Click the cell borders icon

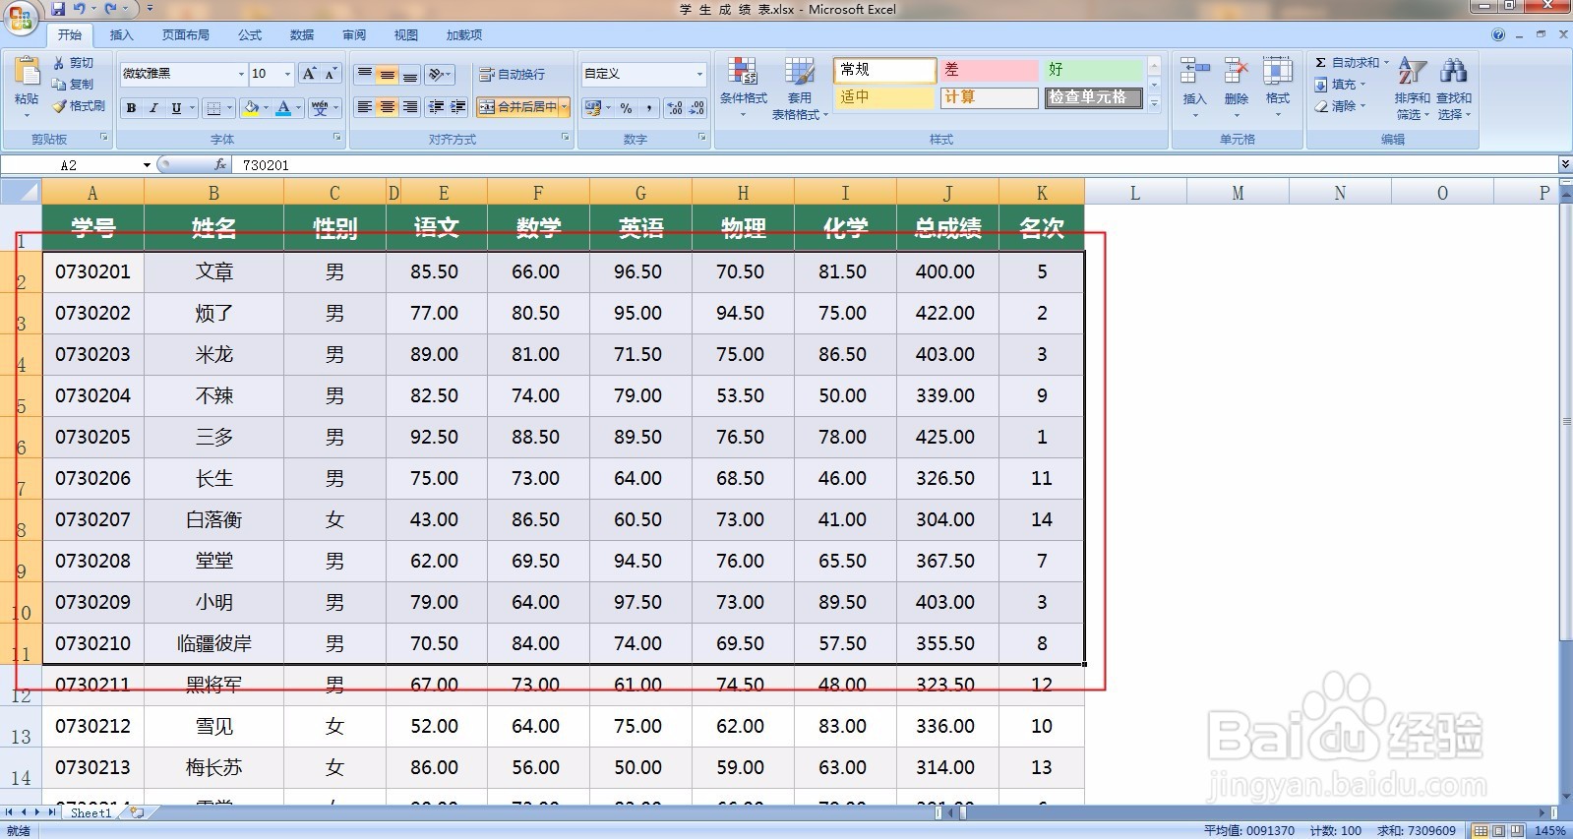213,108
